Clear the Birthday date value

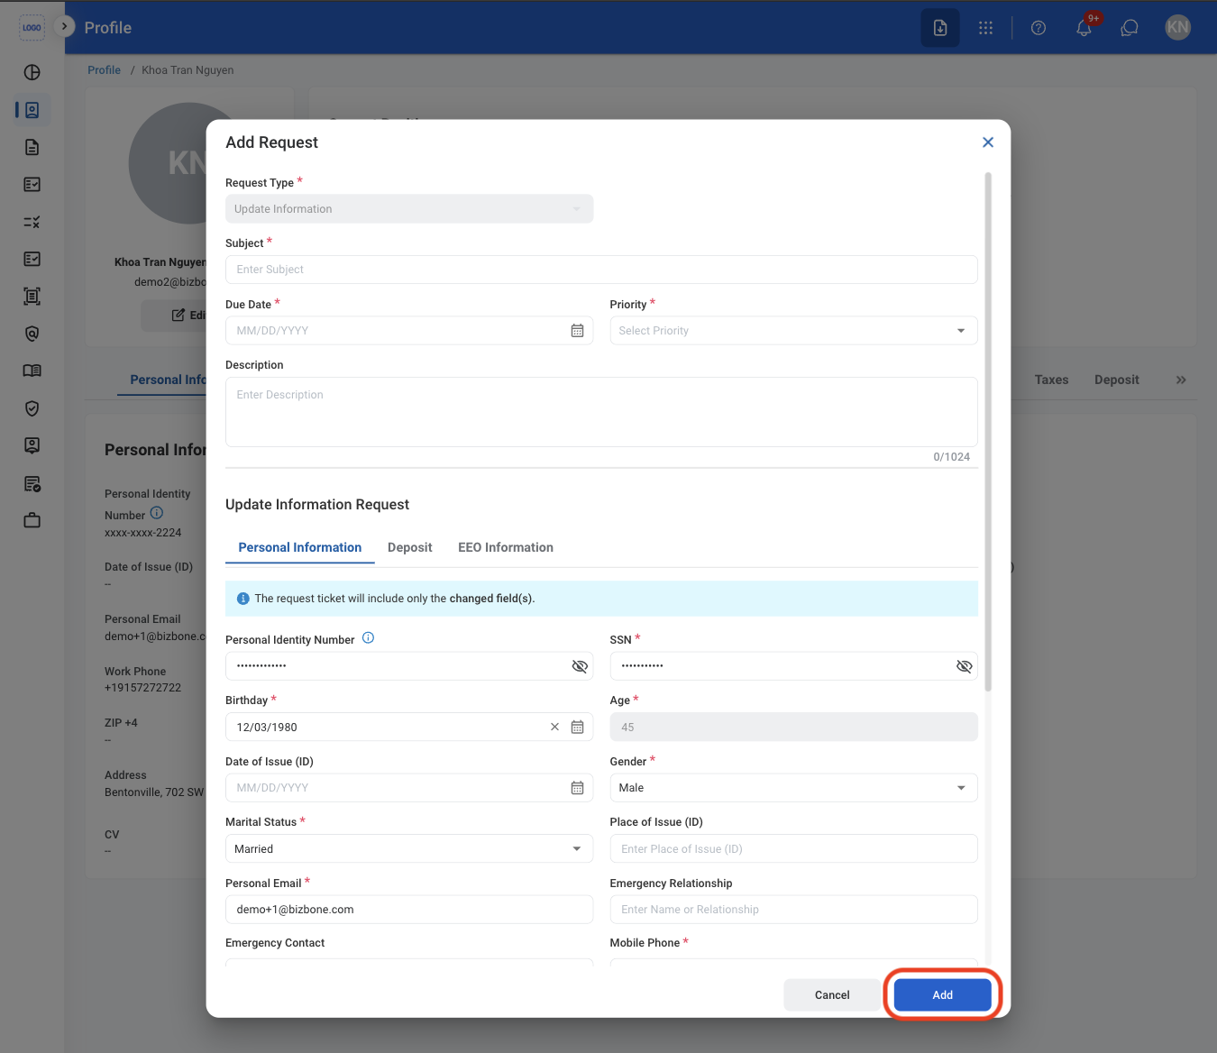(554, 727)
